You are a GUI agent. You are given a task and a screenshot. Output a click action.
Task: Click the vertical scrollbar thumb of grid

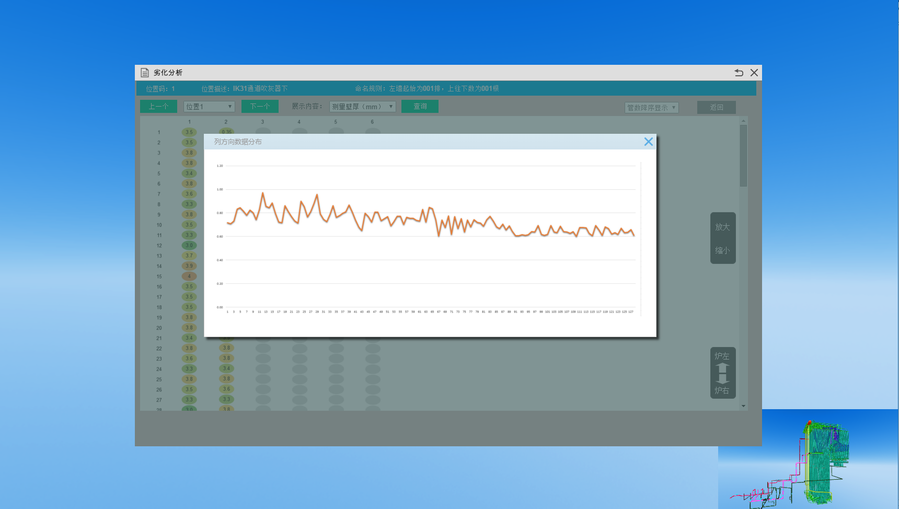coord(743,155)
